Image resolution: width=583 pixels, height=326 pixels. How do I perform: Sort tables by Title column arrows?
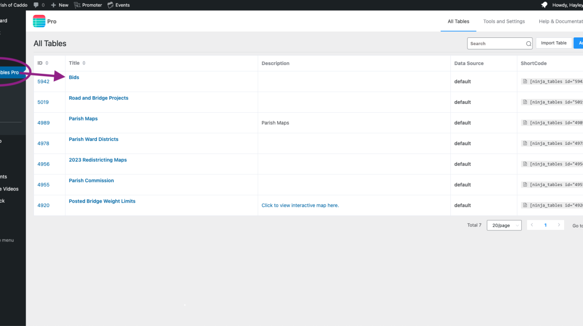click(x=84, y=63)
